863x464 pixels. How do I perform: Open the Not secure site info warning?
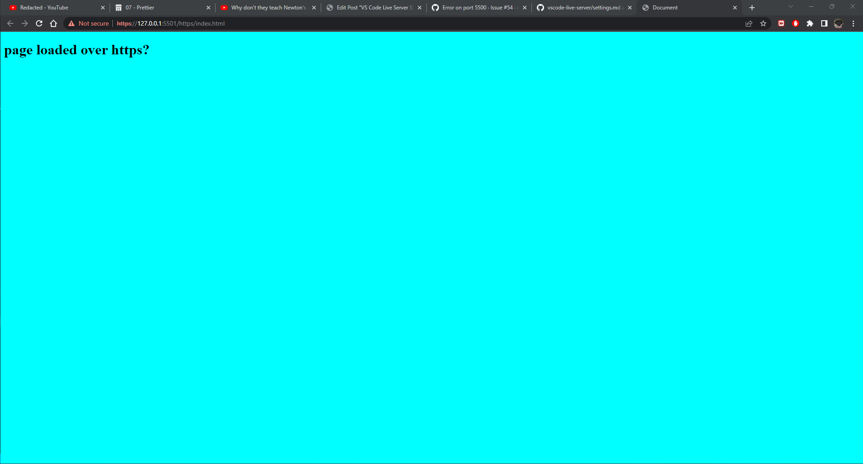click(89, 23)
